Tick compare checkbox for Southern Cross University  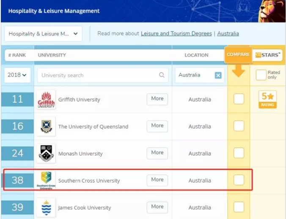(x=239, y=180)
